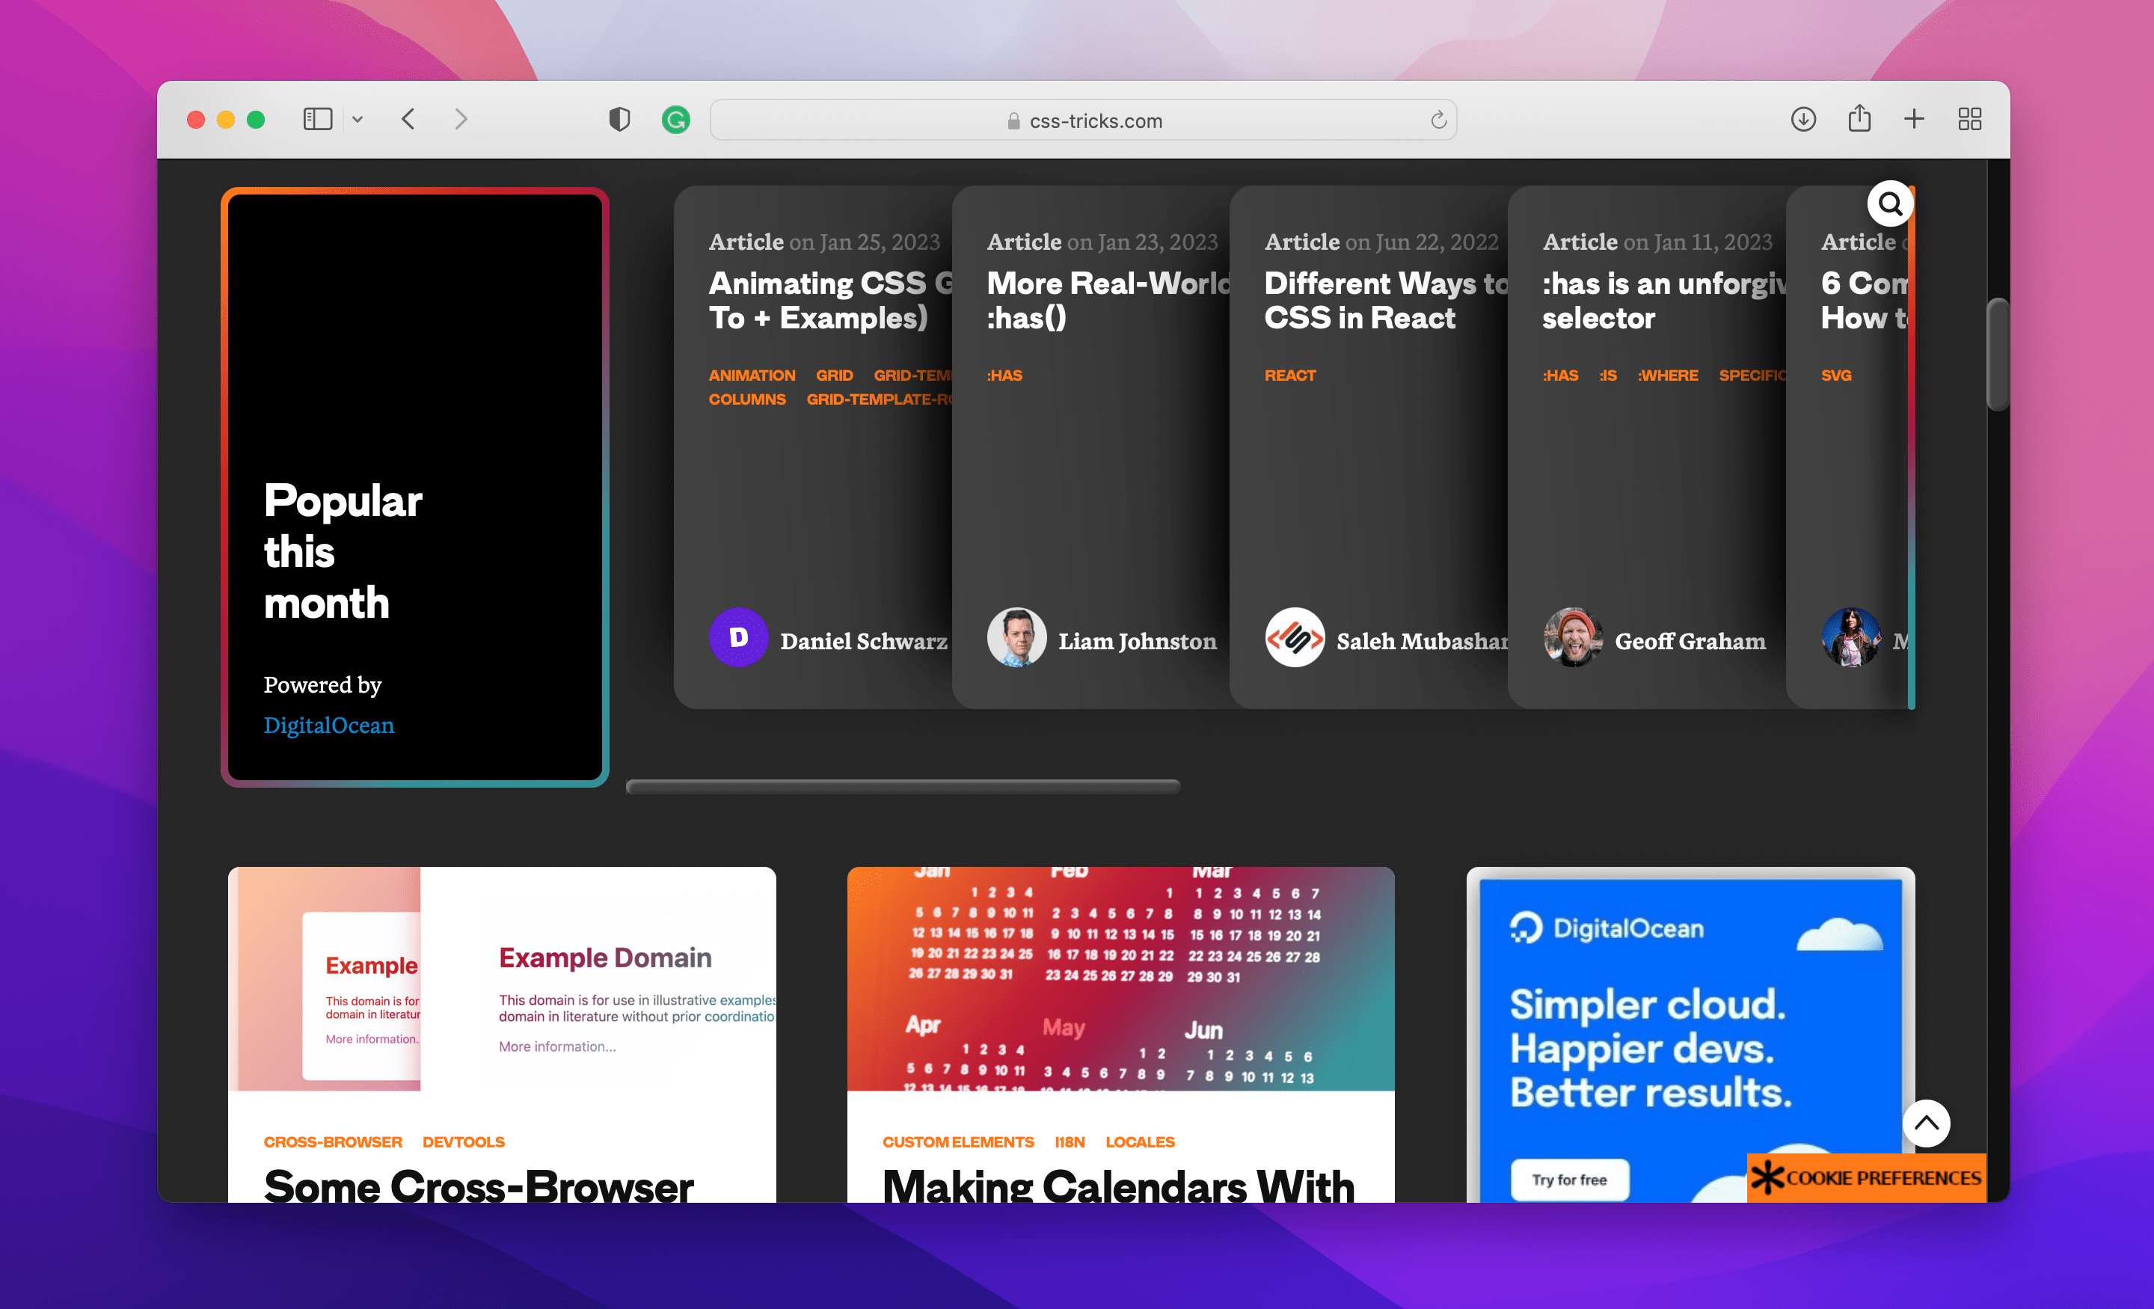Image resolution: width=2154 pixels, height=1309 pixels.
Task: Select the REACT tag link
Action: 1290,375
